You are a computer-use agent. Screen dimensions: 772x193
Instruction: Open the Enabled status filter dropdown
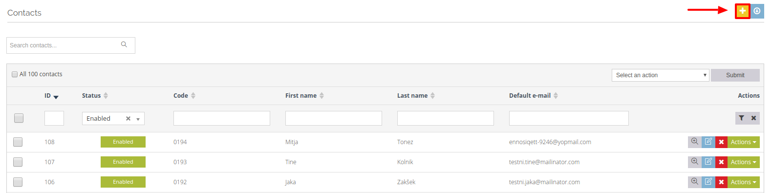[113, 118]
